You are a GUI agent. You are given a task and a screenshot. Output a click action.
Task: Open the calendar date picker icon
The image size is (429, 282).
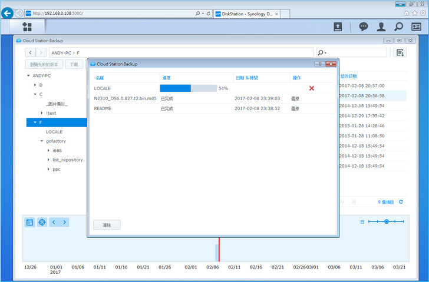coord(29,222)
